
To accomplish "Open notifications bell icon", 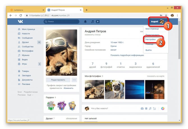I will (85, 22).
